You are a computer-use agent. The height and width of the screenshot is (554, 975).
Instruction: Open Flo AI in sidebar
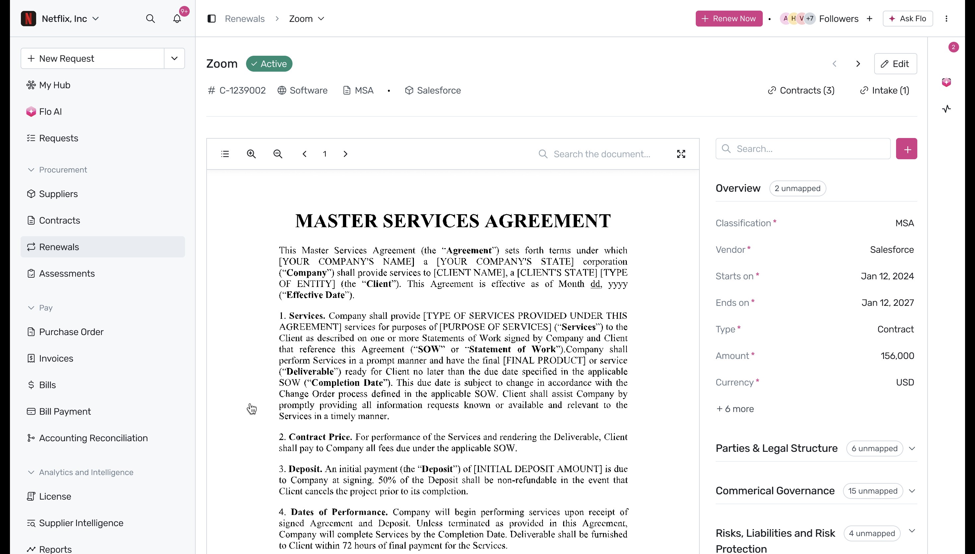(103, 111)
